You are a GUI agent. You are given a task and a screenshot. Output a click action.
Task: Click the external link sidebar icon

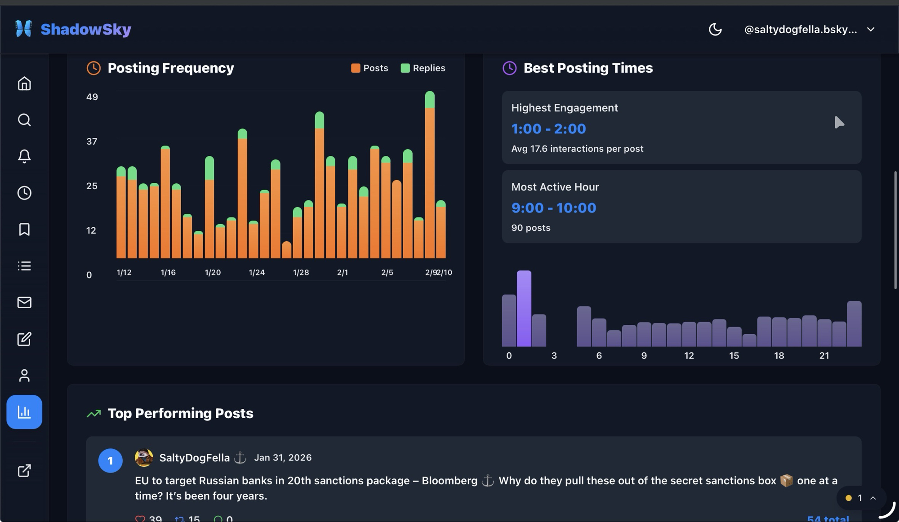point(24,470)
